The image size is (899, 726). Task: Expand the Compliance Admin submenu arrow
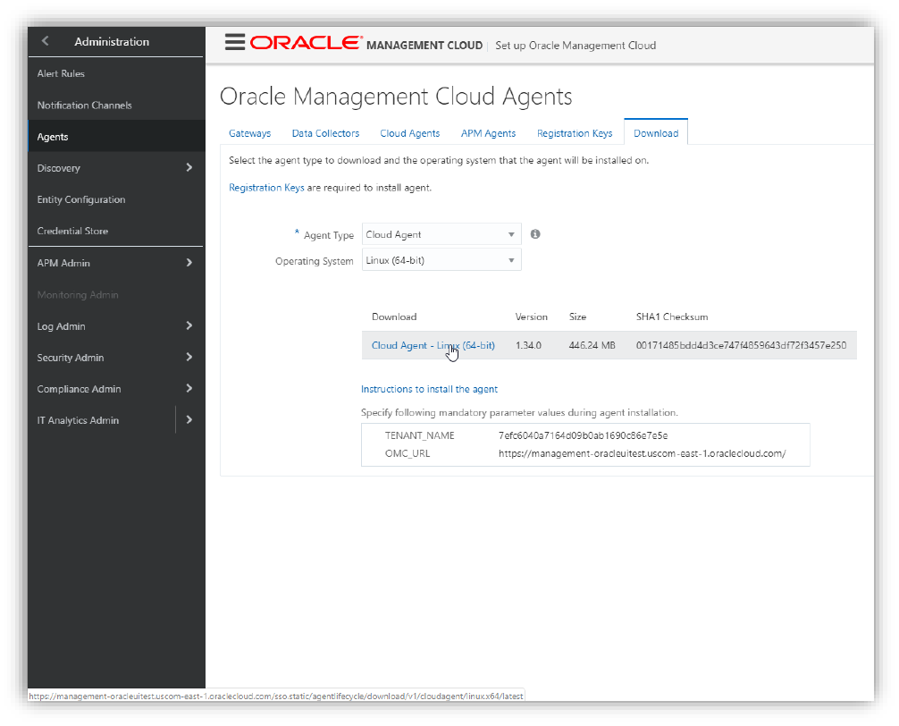189,388
